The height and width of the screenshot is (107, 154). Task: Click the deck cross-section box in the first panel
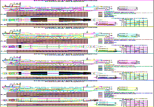pyautogui.click(x=127, y=8)
